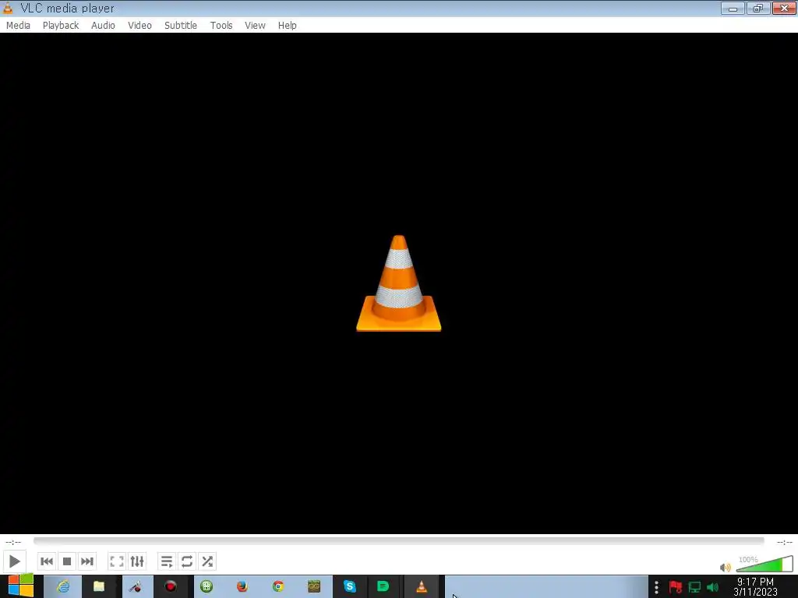Image resolution: width=798 pixels, height=598 pixels.
Task: Click the elapsed time label at left
Action: (13, 542)
